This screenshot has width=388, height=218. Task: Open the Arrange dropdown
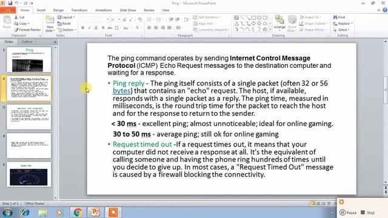[279, 23]
